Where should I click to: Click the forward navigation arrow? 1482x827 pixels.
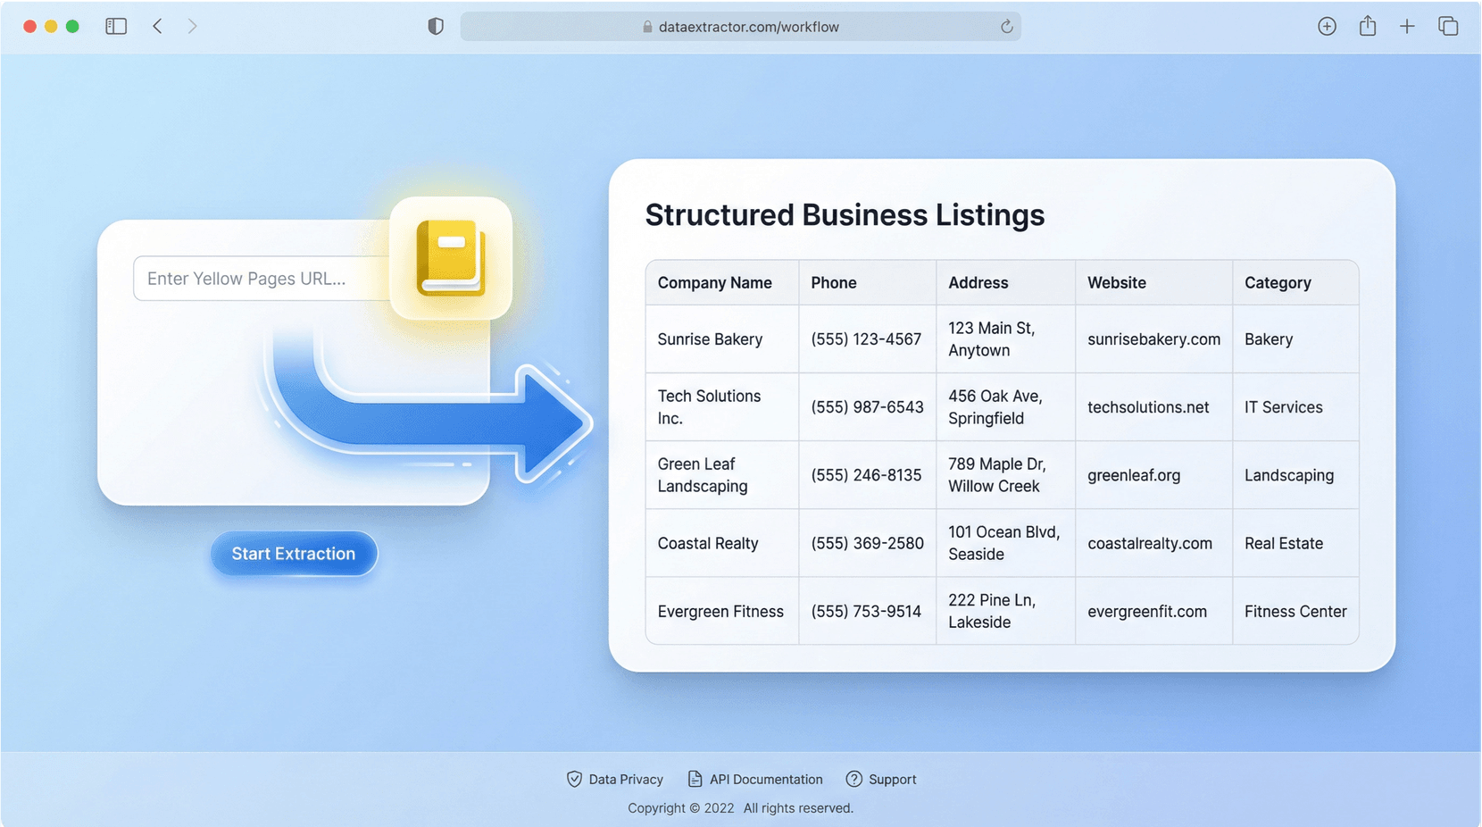(193, 26)
